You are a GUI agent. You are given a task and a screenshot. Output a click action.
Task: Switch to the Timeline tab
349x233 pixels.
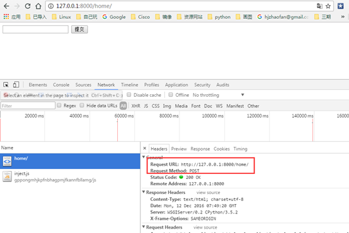click(130, 85)
